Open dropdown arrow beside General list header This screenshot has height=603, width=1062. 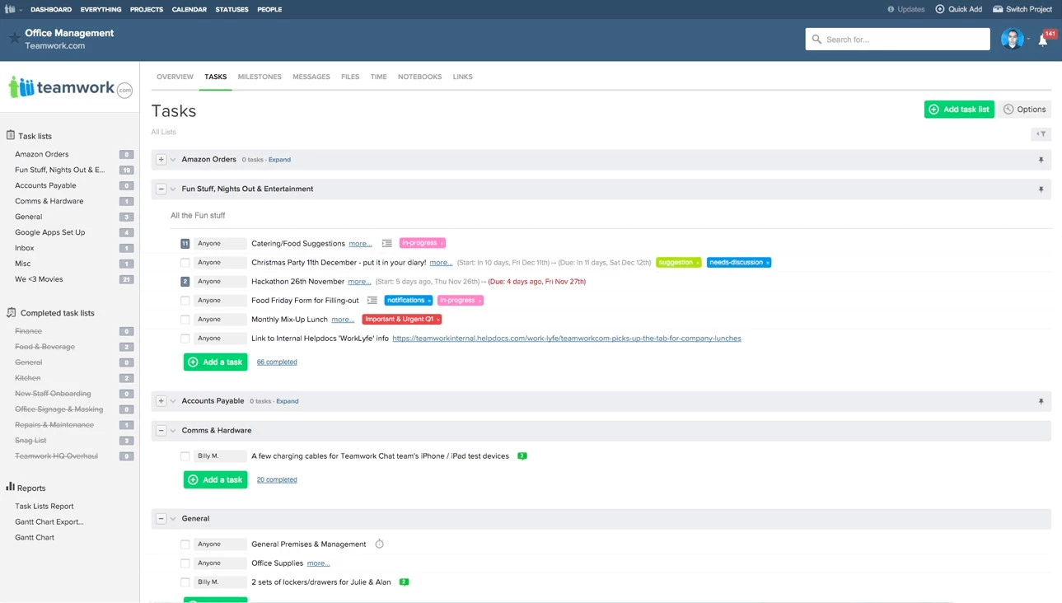click(x=173, y=519)
